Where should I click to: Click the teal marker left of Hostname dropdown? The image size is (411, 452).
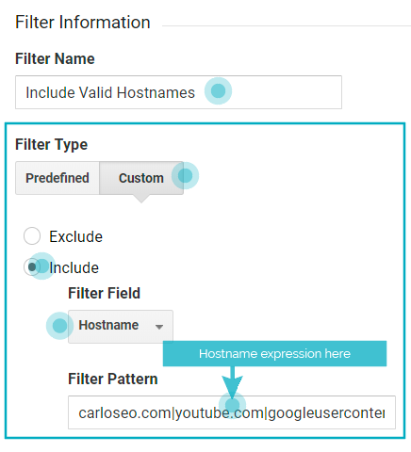click(59, 326)
